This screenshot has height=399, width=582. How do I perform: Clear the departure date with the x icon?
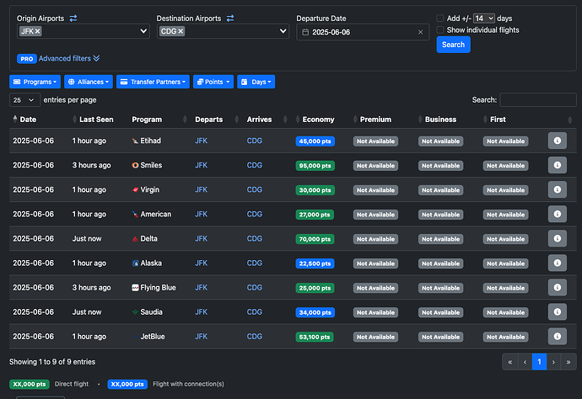421,32
